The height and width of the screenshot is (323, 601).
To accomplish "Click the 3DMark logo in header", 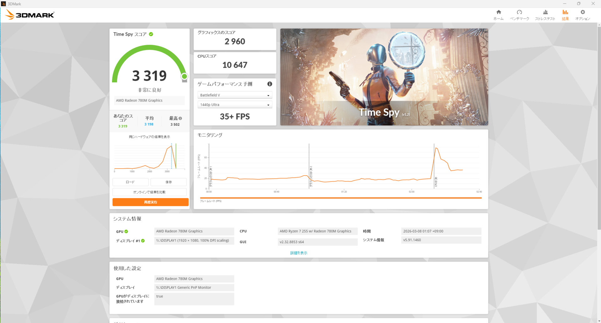I will pos(30,15).
